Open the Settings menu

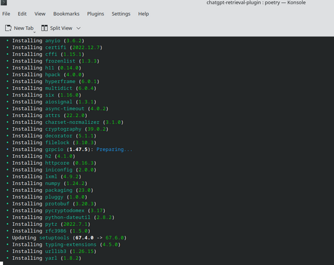[x=121, y=14]
